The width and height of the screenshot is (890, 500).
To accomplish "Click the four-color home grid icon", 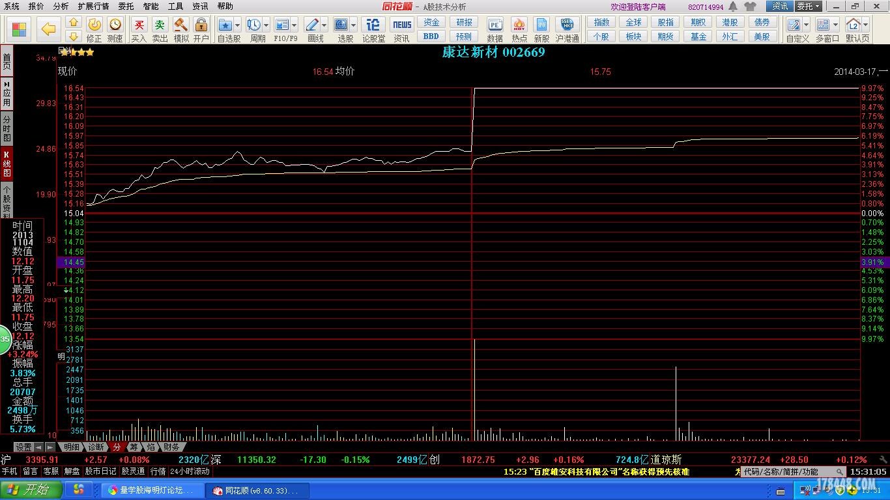I will [19, 29].
